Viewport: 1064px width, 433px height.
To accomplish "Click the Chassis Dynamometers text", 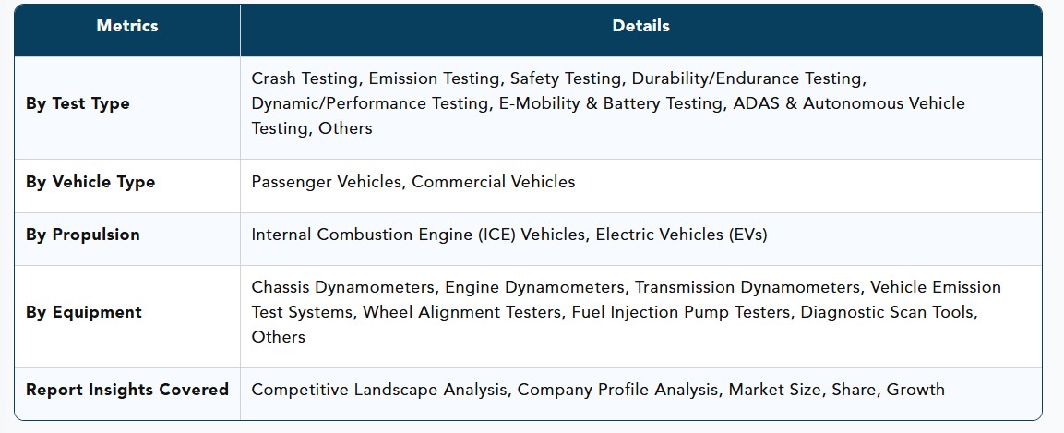I will pyautogui.click(x=342, y=287).
